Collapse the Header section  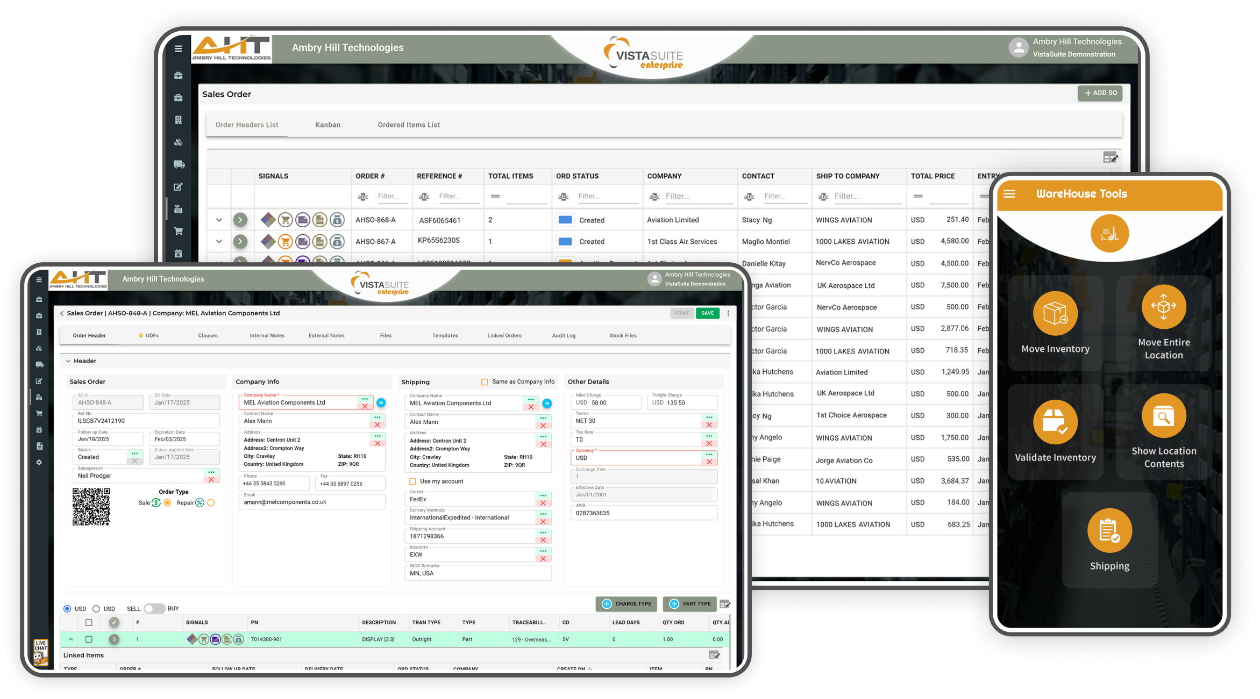pyautogui.click(x=68, y=361)
